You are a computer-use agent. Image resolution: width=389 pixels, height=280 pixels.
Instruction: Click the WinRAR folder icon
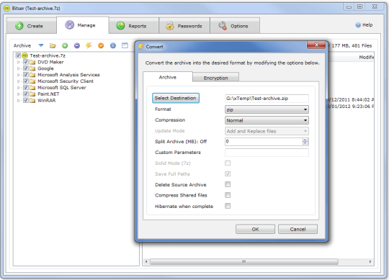click(32, 100)
